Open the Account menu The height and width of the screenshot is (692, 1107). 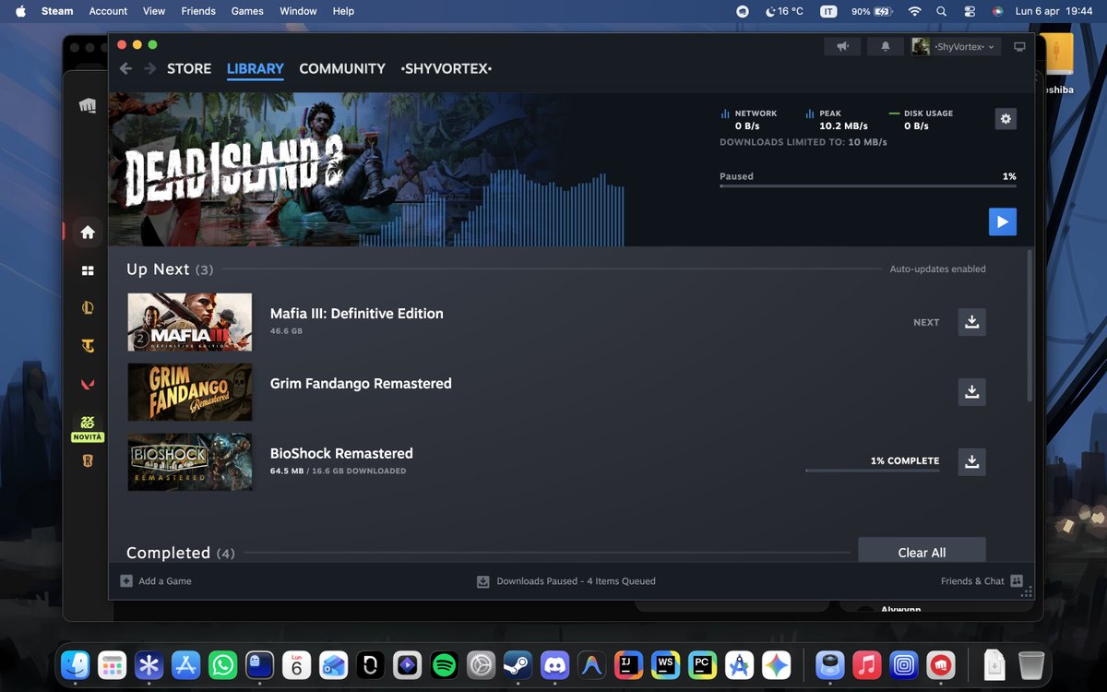[108, 11]
